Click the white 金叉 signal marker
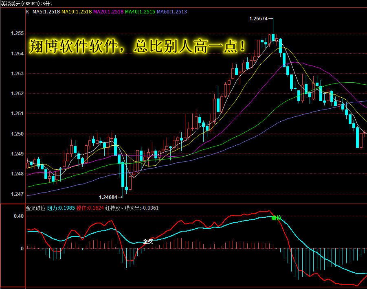The width and height of the screenshot is (367, 289). pyautogui.click(x=148, y=241)
